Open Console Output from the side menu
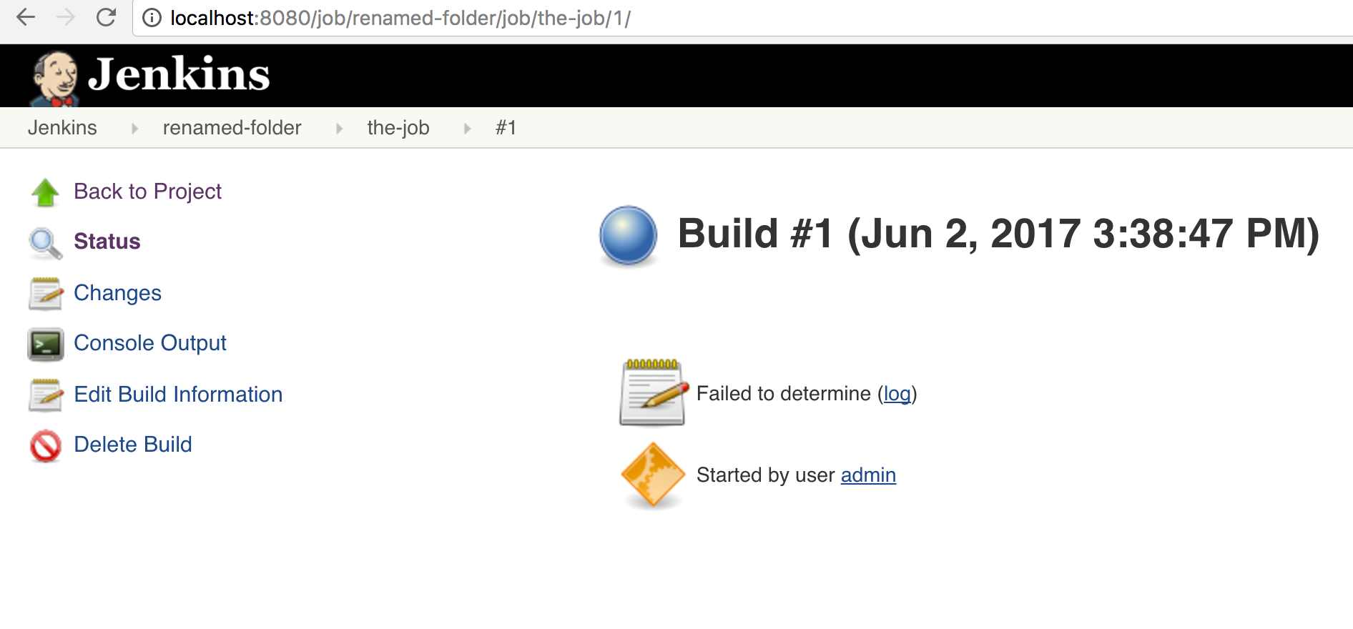The height and width of the screenshot is (629, 1353). coord(150,343)
